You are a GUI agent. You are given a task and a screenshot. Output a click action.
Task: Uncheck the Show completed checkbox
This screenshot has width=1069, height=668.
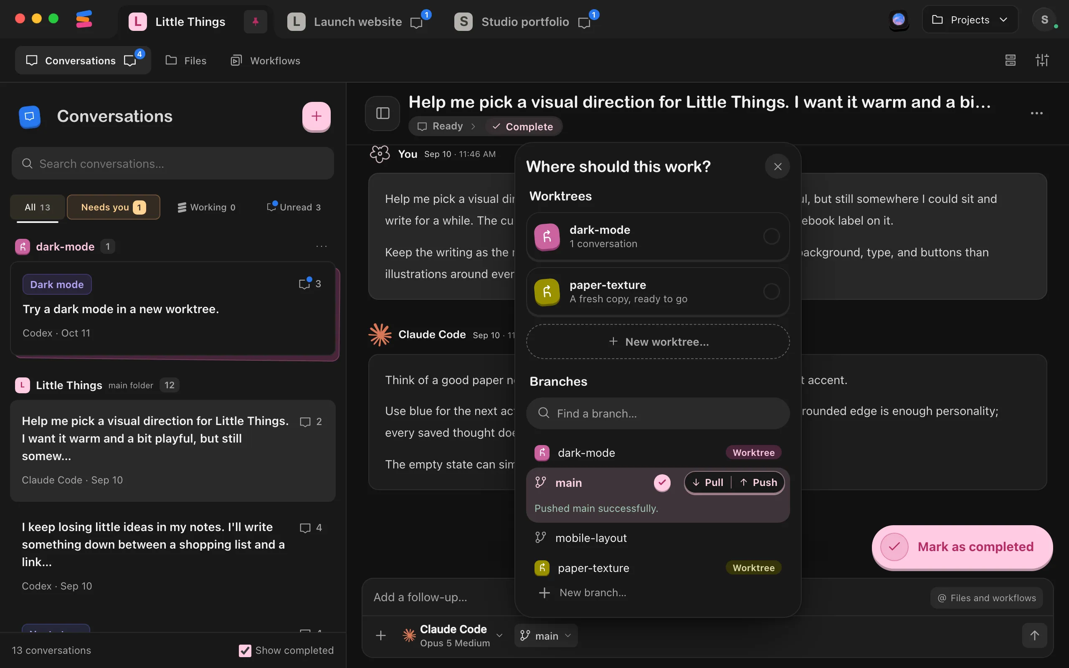245,650
